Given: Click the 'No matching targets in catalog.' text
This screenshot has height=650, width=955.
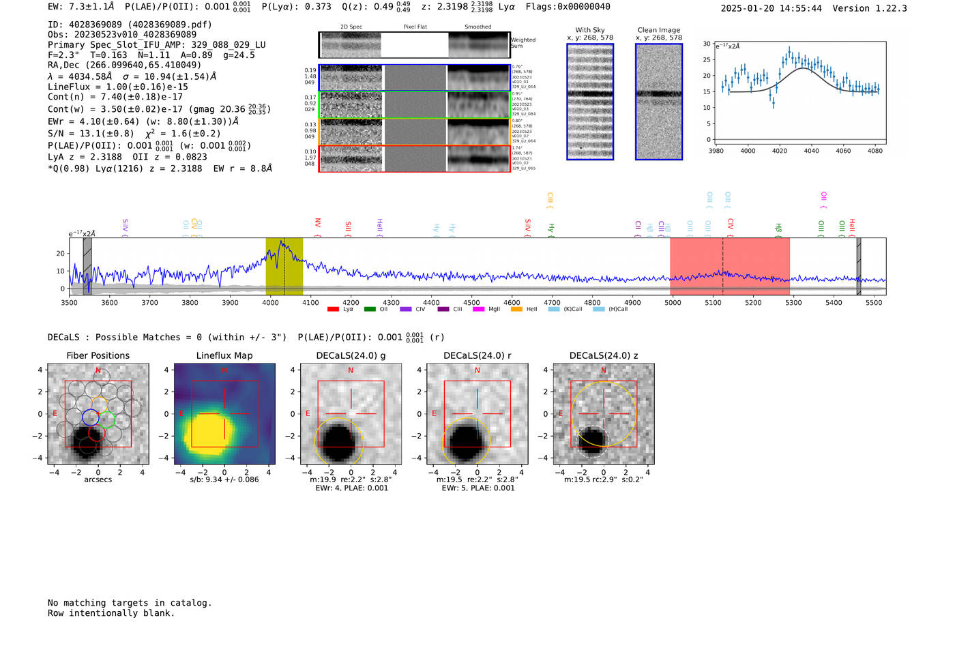Looking at the screenshot, I should (130, 603).
